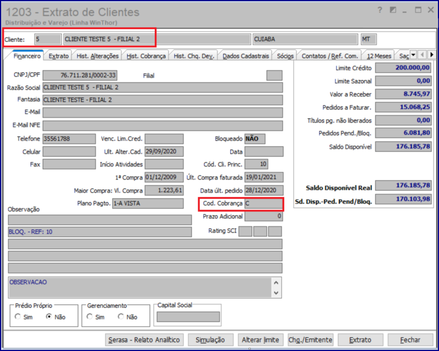Screen dimensions: 439x351
Task: Click the MT state field
Action: click(369, 39)
